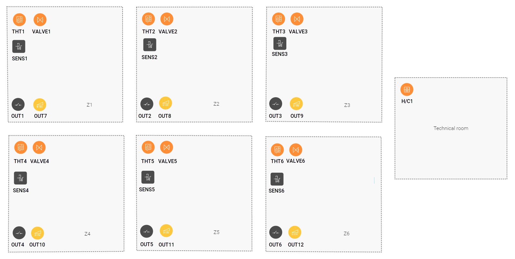Select the OUT9 analog output icon

pos(296,104)
